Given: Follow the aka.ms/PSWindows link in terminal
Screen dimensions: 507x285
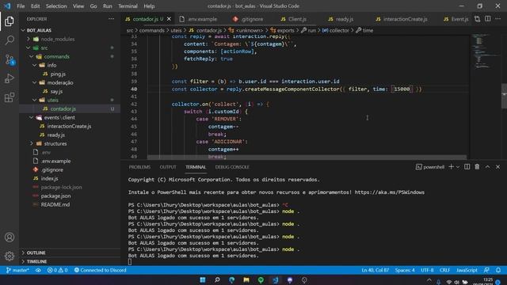Looking at the screenshot, I should click(x=389, y=192).
